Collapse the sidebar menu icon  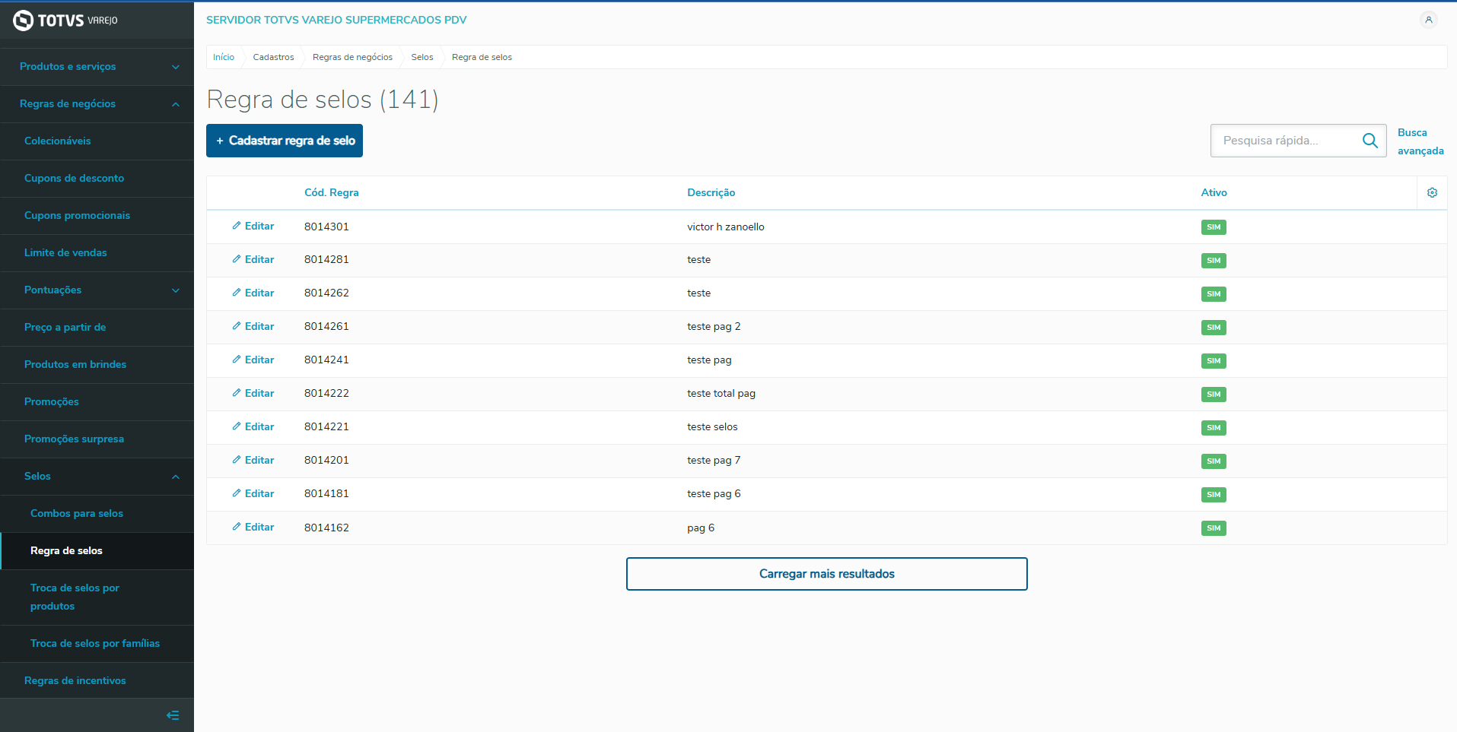(x=173, y=715)
